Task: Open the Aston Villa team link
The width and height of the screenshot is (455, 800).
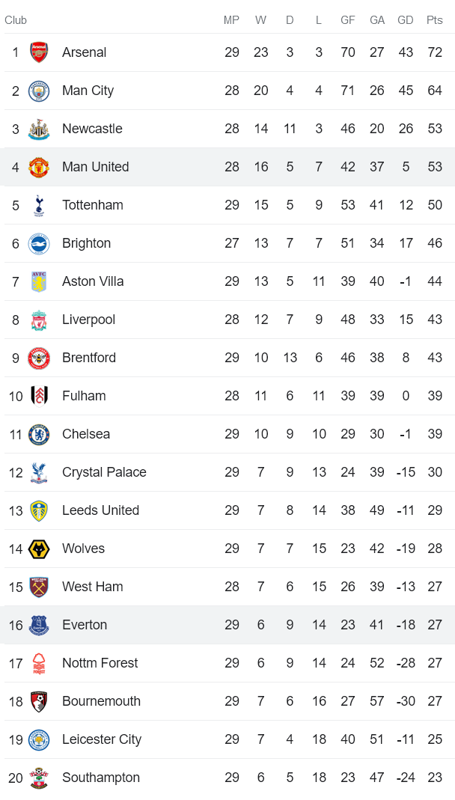Action: click(x=93, y=281)
